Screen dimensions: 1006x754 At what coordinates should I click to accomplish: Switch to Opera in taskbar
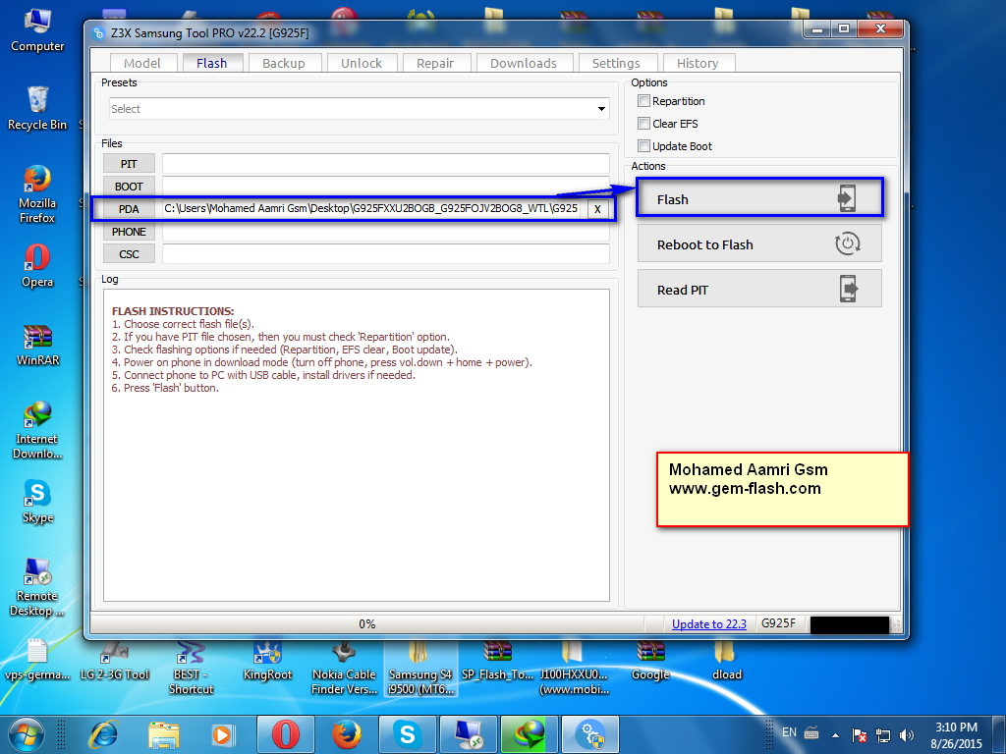286,734
